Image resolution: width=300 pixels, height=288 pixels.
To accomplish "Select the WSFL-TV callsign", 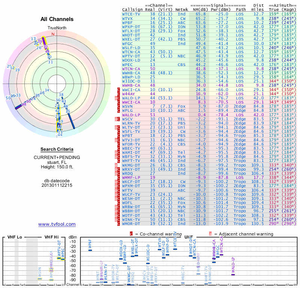I will click(x=131, y=132).
